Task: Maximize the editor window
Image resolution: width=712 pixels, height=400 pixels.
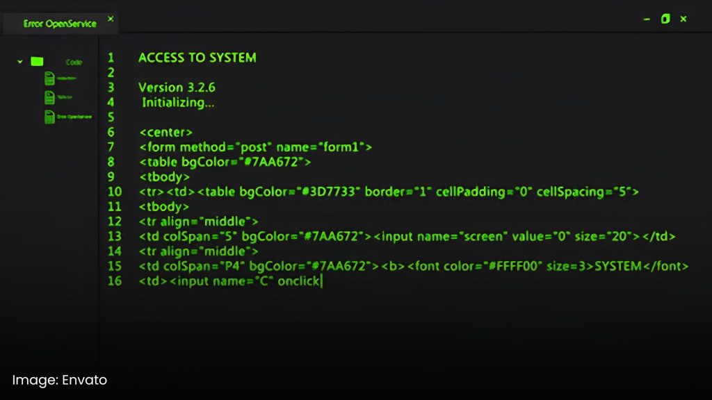Action: pyautogui.click(x=665, y=19)
